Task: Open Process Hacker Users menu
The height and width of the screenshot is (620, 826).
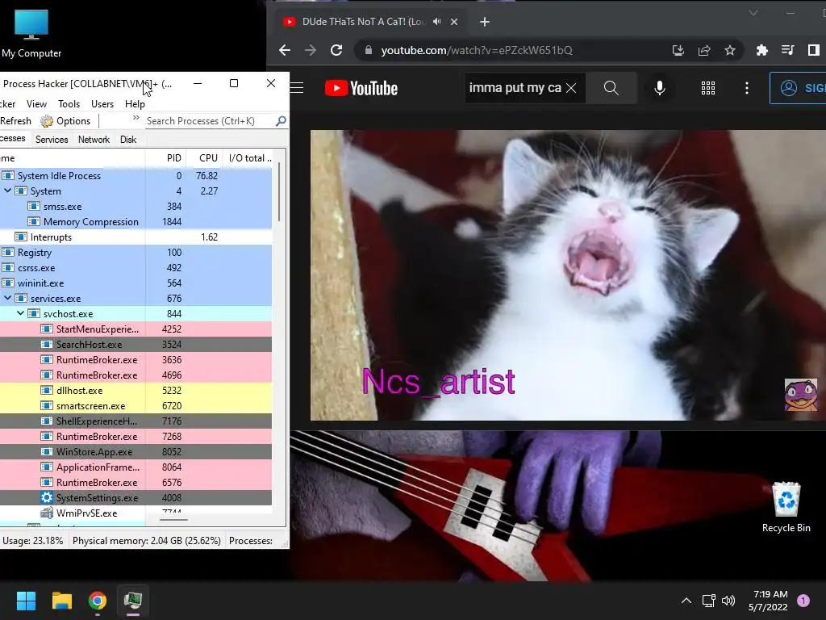Action: click(x=102, y=104)
